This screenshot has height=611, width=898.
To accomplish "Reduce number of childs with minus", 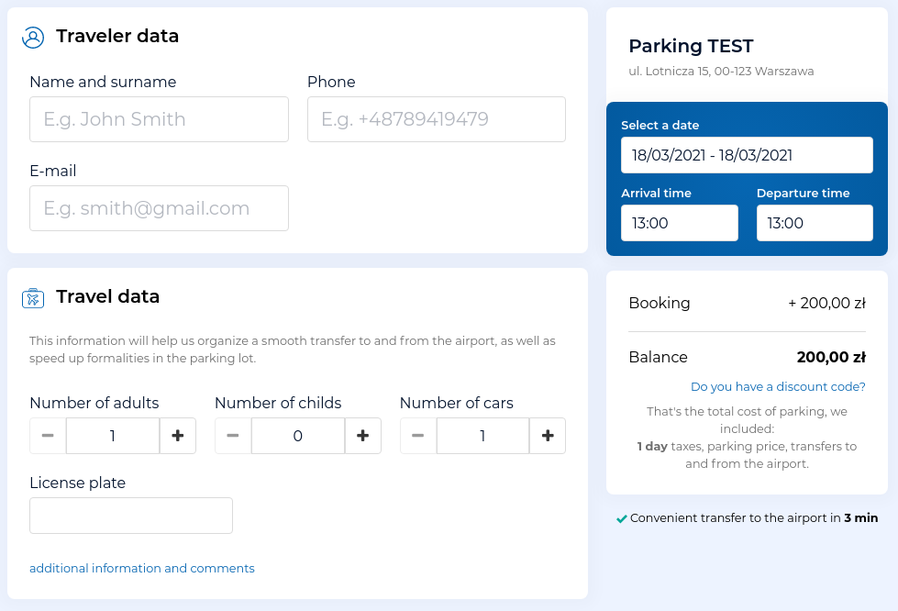I will click(x=233, y=436).
